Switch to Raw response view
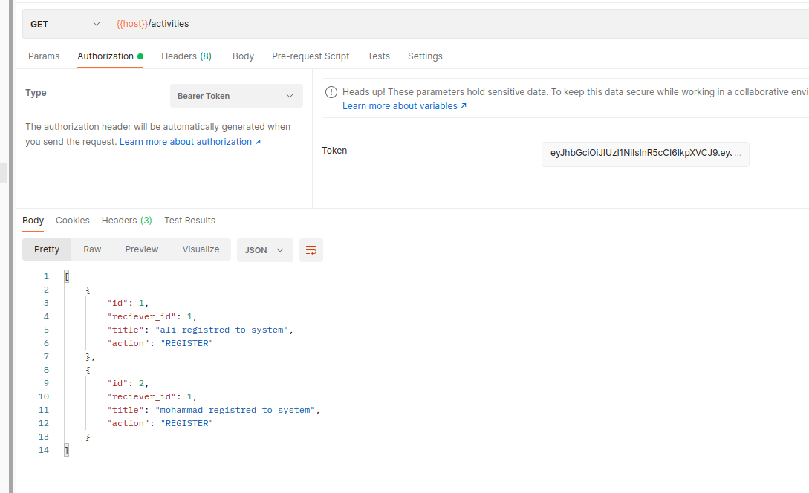Screen dimensions: 809x493 click(x=92, y=249)
